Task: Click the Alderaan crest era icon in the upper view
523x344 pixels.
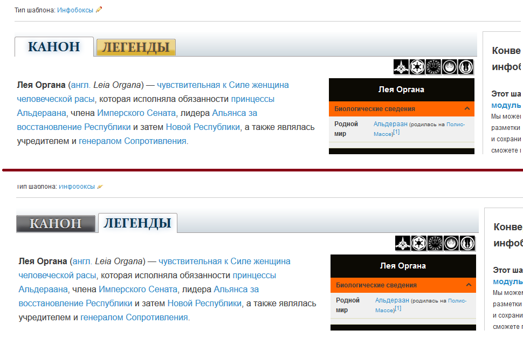Action: tap(401, 67)
